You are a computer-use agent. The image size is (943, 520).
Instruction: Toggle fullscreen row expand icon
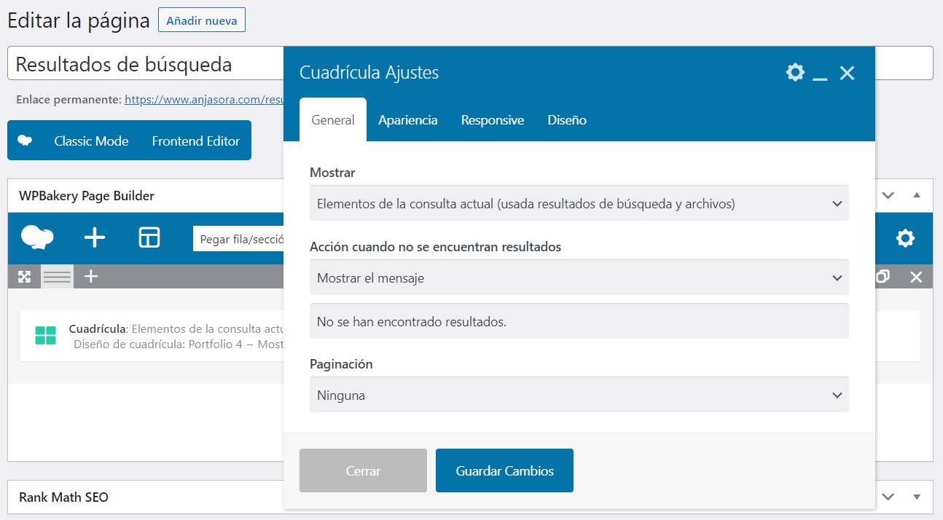[x=24, y=277]
